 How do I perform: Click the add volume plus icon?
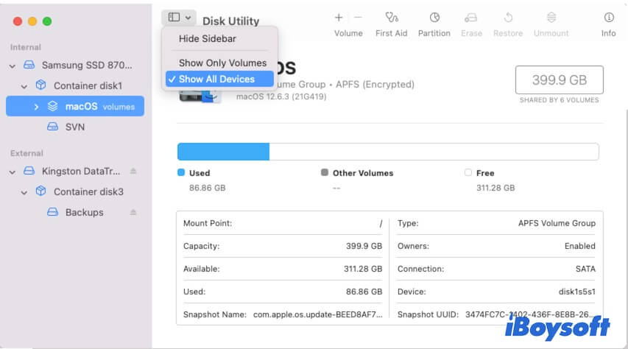[x=339, y=17]
